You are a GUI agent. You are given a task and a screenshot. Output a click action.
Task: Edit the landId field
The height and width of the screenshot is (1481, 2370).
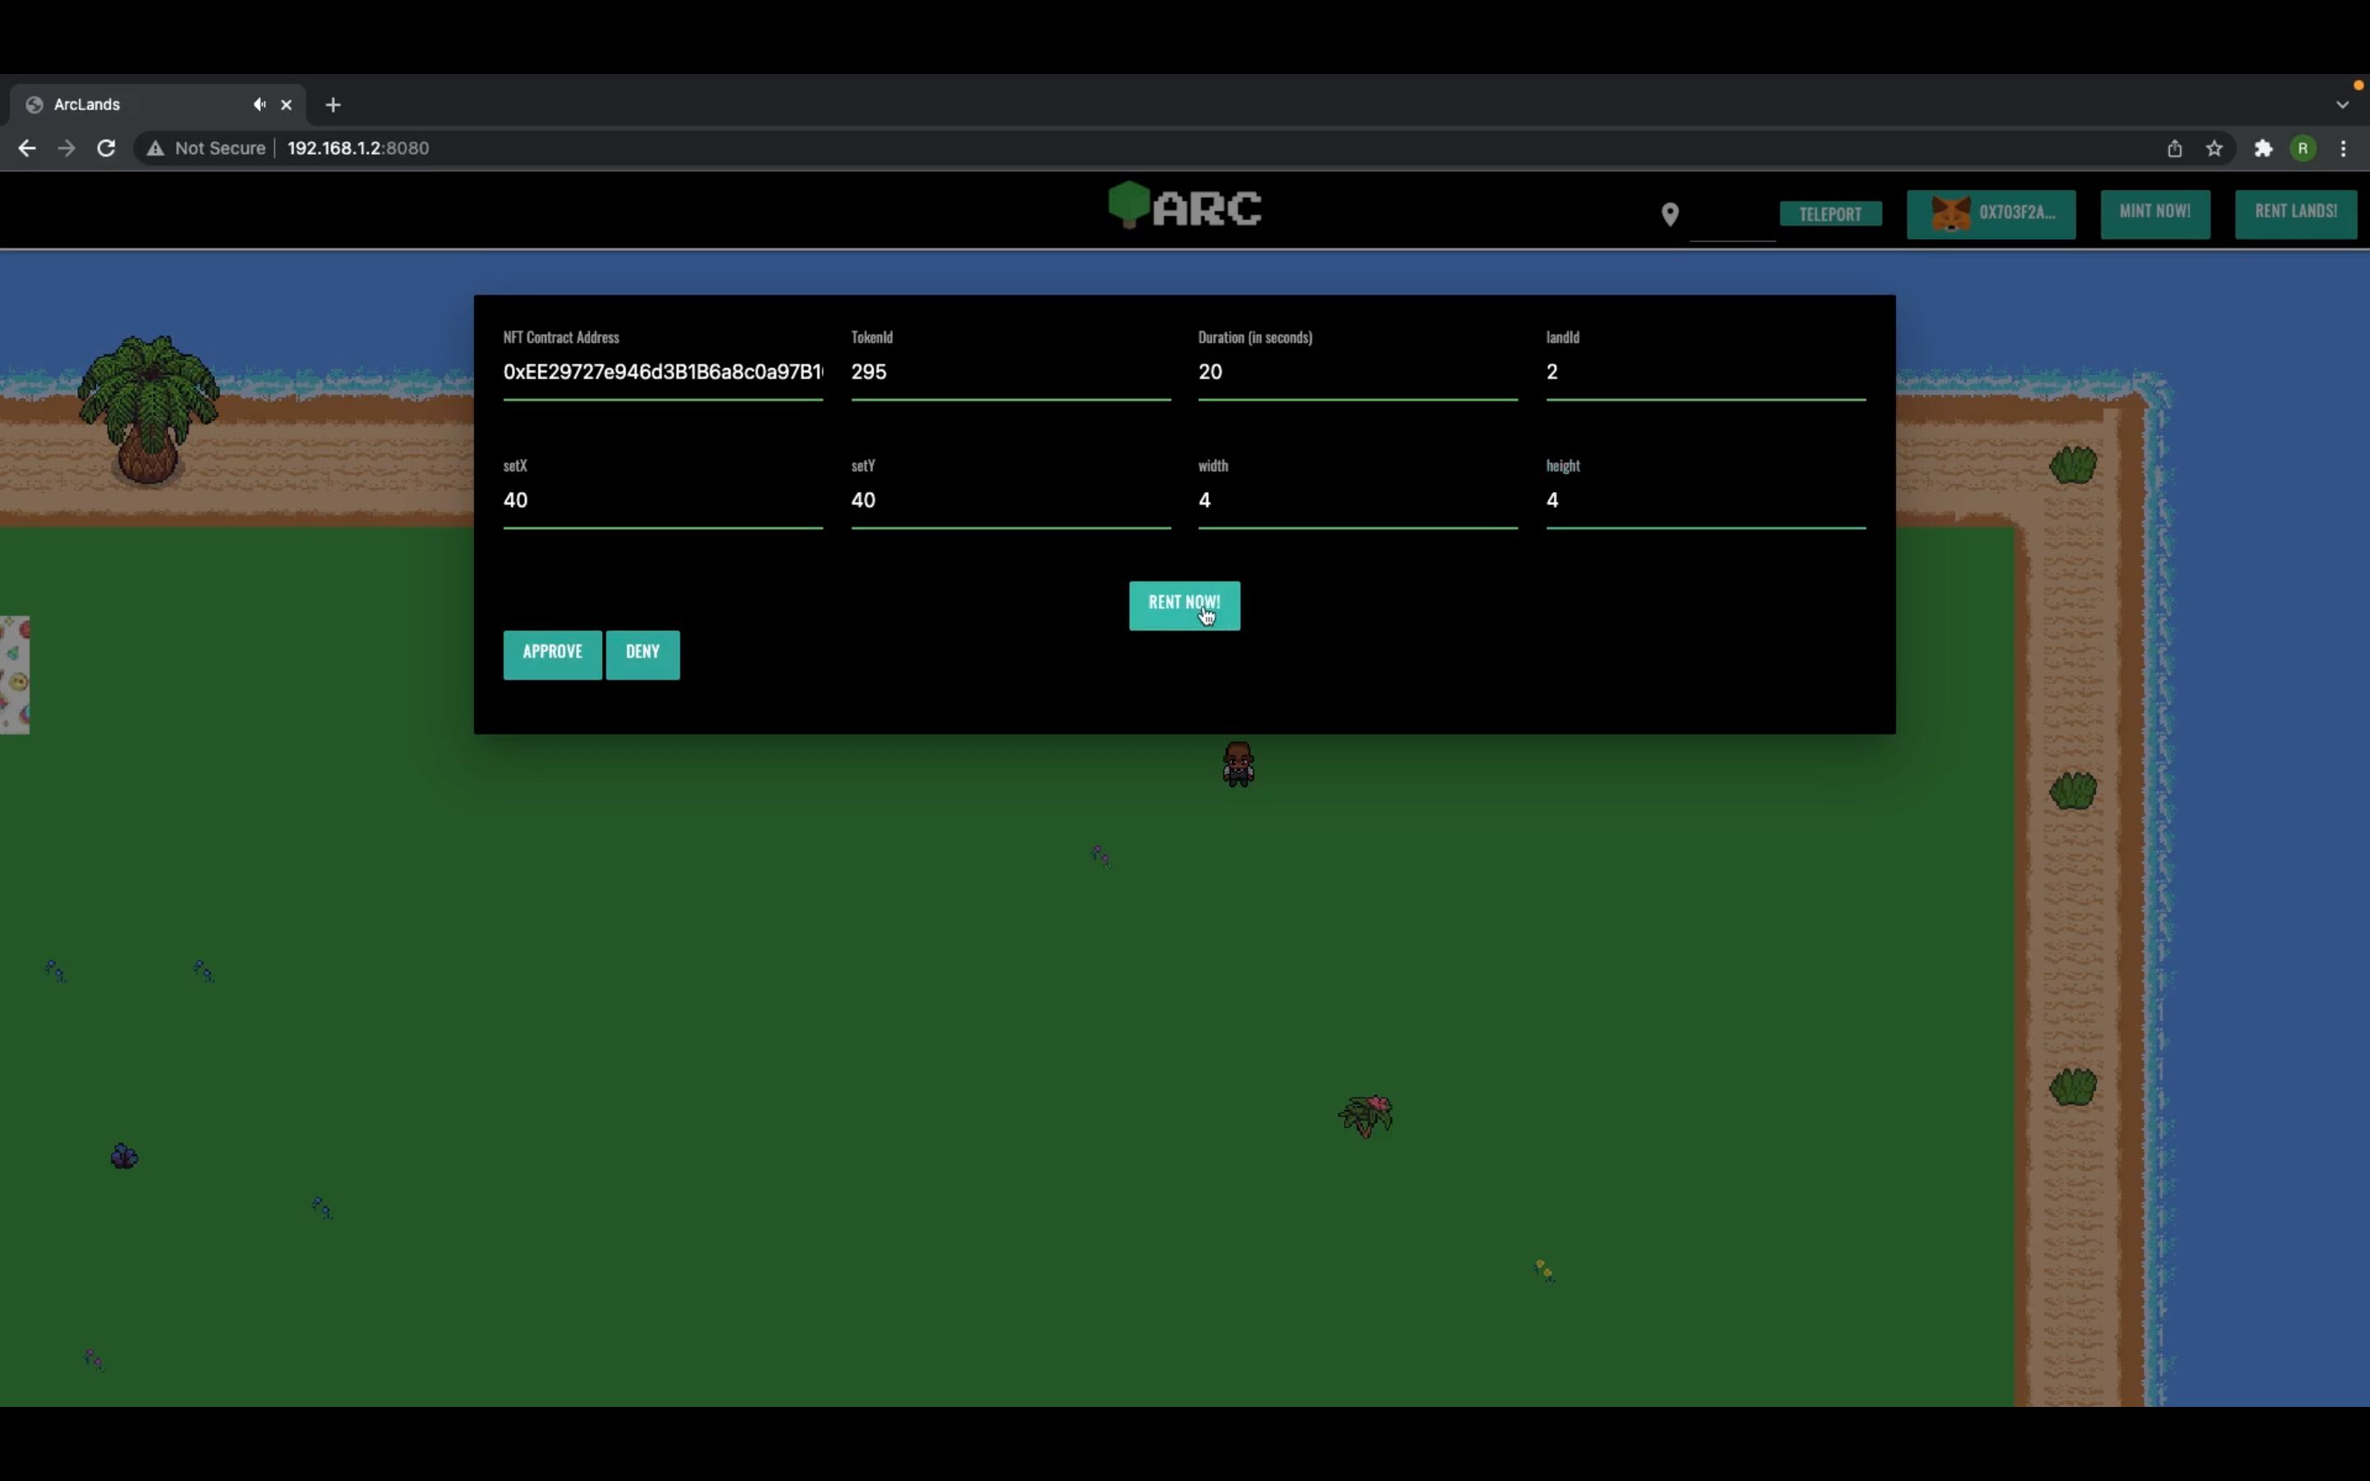point(1705,372)
